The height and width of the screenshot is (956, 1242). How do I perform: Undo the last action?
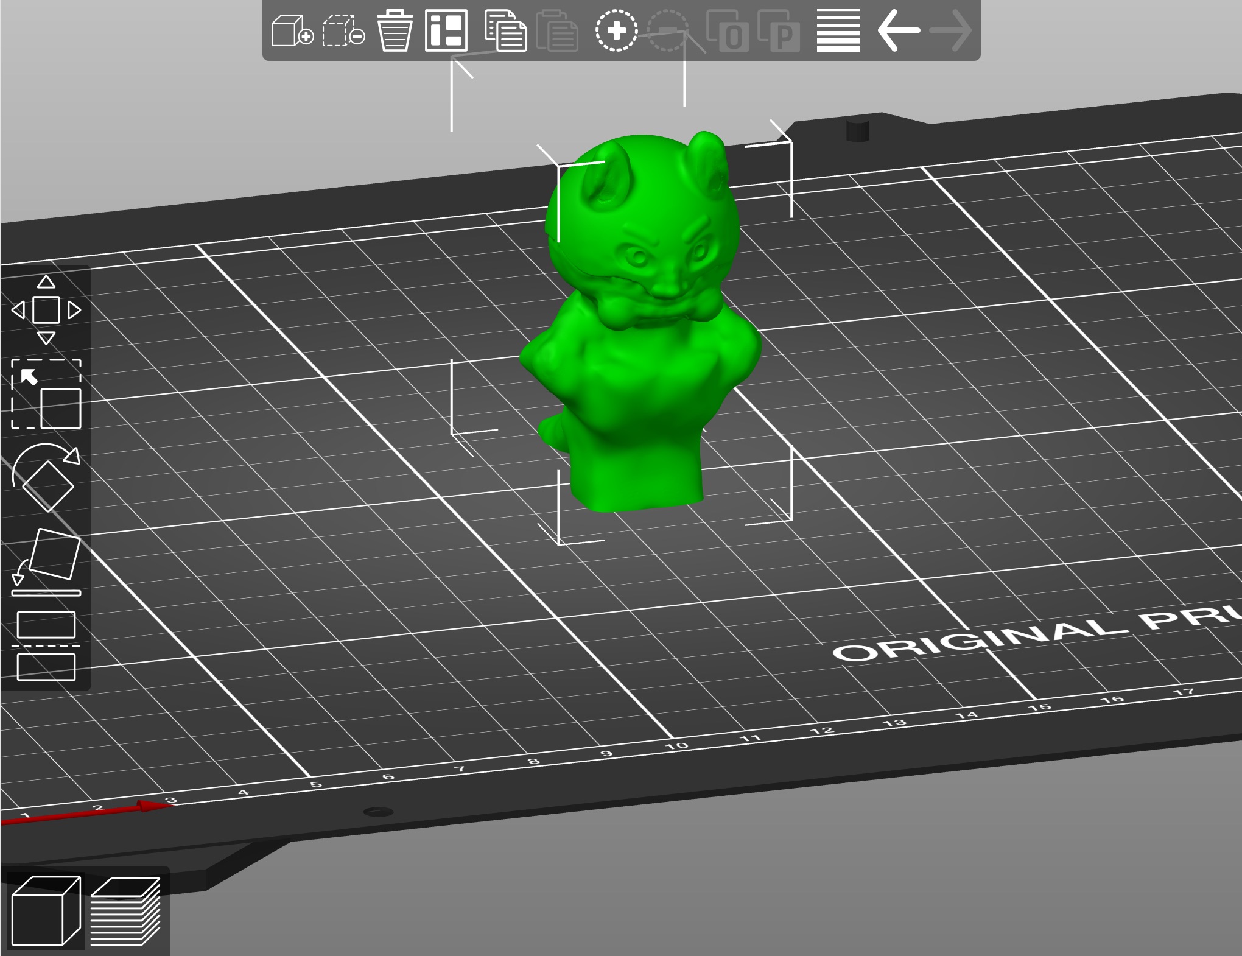coord(900,30)
